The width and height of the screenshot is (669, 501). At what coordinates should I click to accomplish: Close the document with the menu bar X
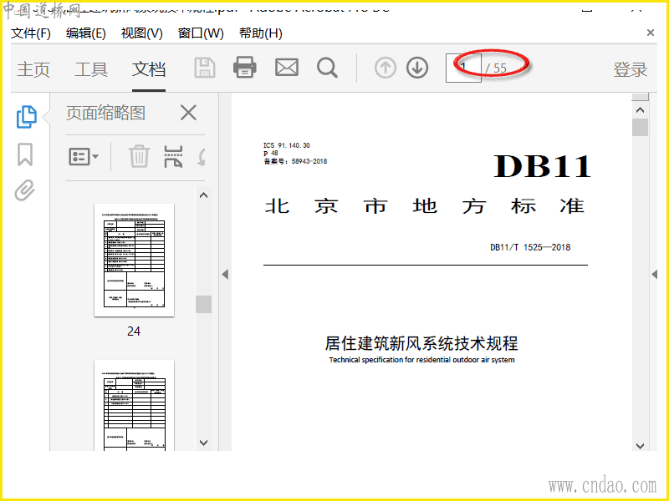(x=651, y=33)
